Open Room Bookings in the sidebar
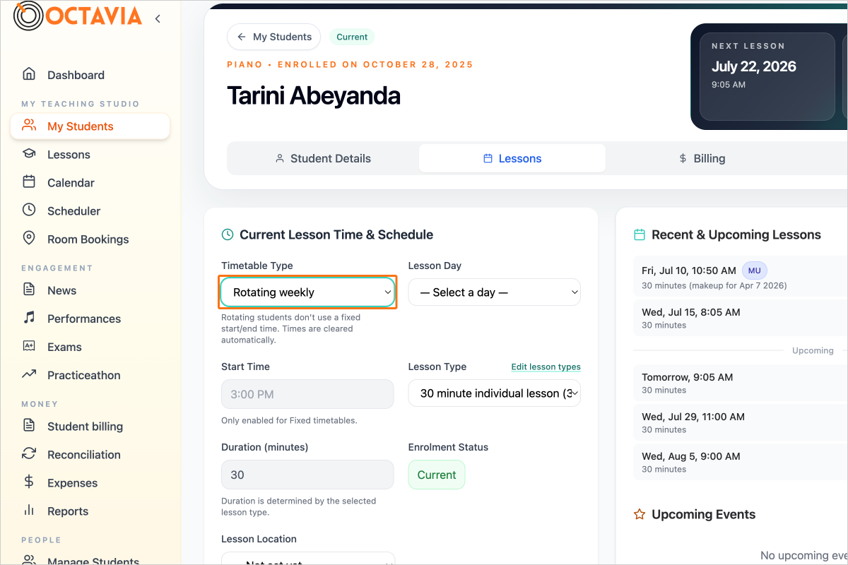 click(x=90, y=239)
